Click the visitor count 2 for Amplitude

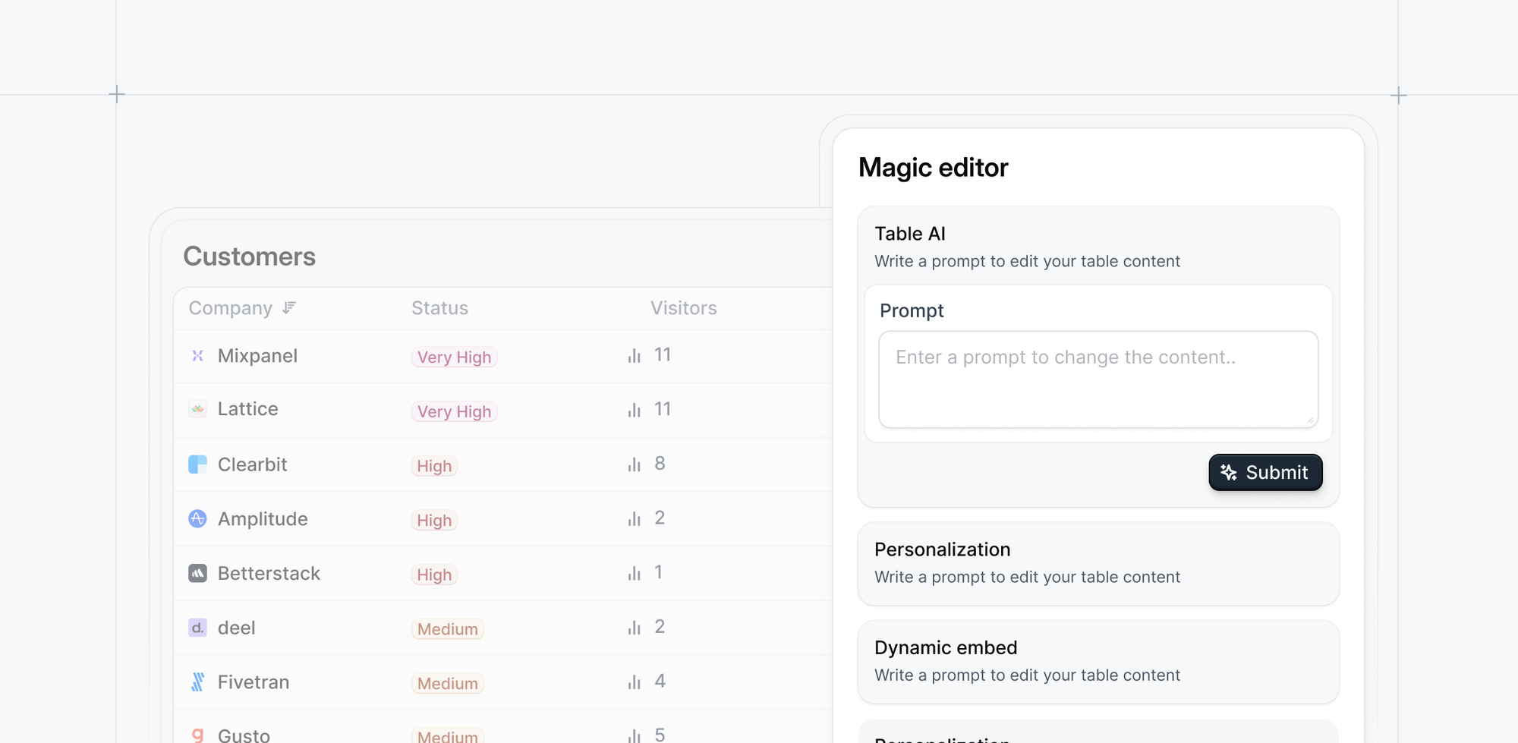pyautogui.click(x=660, y=518)
